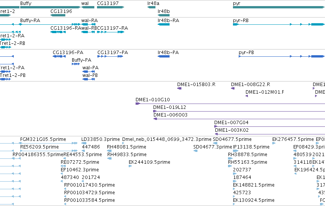Image resolution: width=325 pixels, height=206 pixels.
Task: Select the DME1-012M01.F clone label
Action: coord(265,92)
